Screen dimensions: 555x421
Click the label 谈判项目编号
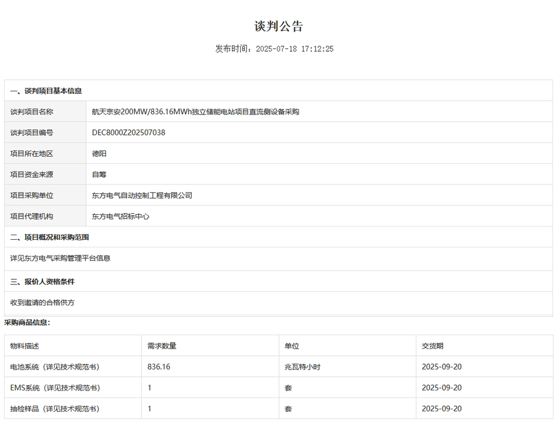click(31, 133)
